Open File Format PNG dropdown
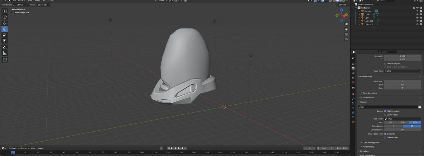This screenshot has height=156, width=424. coord(403,119)
